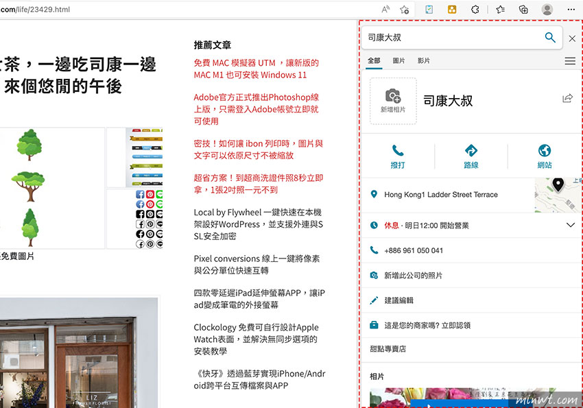Open the orange extension icon in toolbar
Screen dimensions: 583x408
tap(452, 10)
